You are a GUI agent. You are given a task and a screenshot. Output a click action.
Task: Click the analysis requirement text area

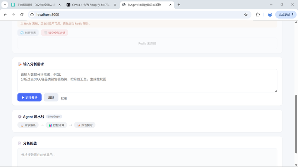click(147, 81)
